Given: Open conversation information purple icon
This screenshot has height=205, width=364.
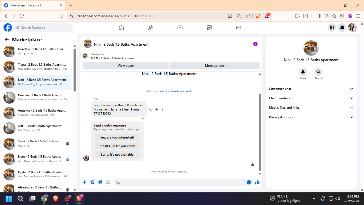Looking at the screenshot, I should point(255,44).
